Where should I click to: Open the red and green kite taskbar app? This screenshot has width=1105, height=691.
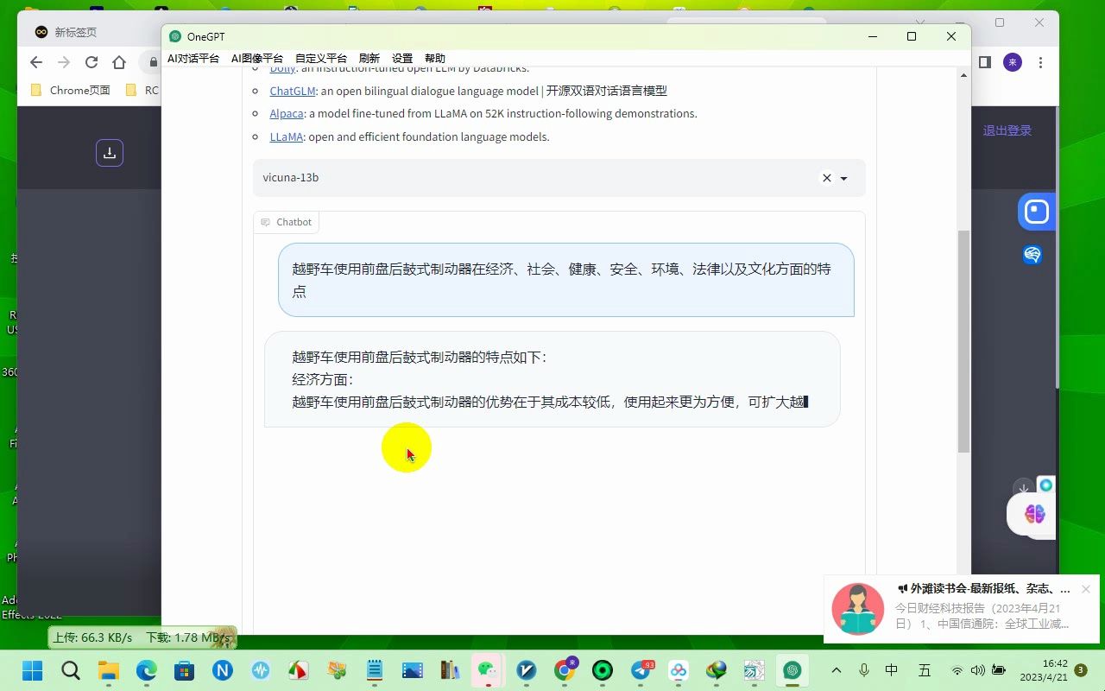(x=299, y=670)
